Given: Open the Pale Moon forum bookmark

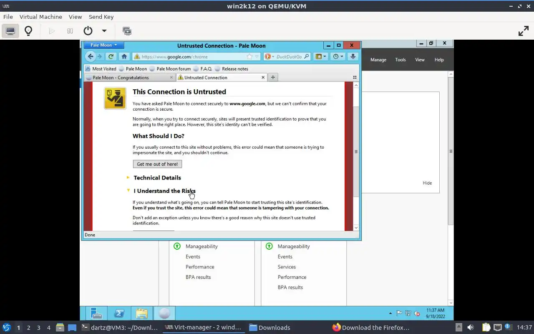Looking at the screenshot, I should click(x=170, y=69).
